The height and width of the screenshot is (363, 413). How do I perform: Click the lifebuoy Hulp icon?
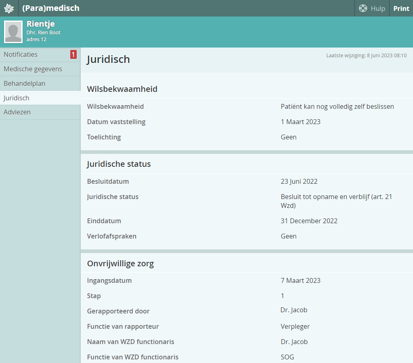(363, 8)
